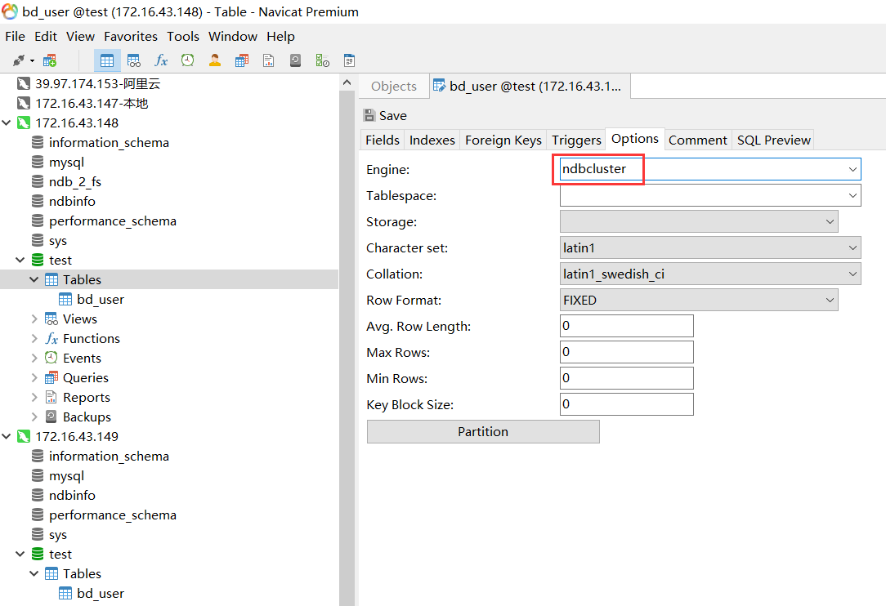Click the 172.16.43.149 connection icon
The height and width of the screenshot is (606, 886).
(23, 437)
